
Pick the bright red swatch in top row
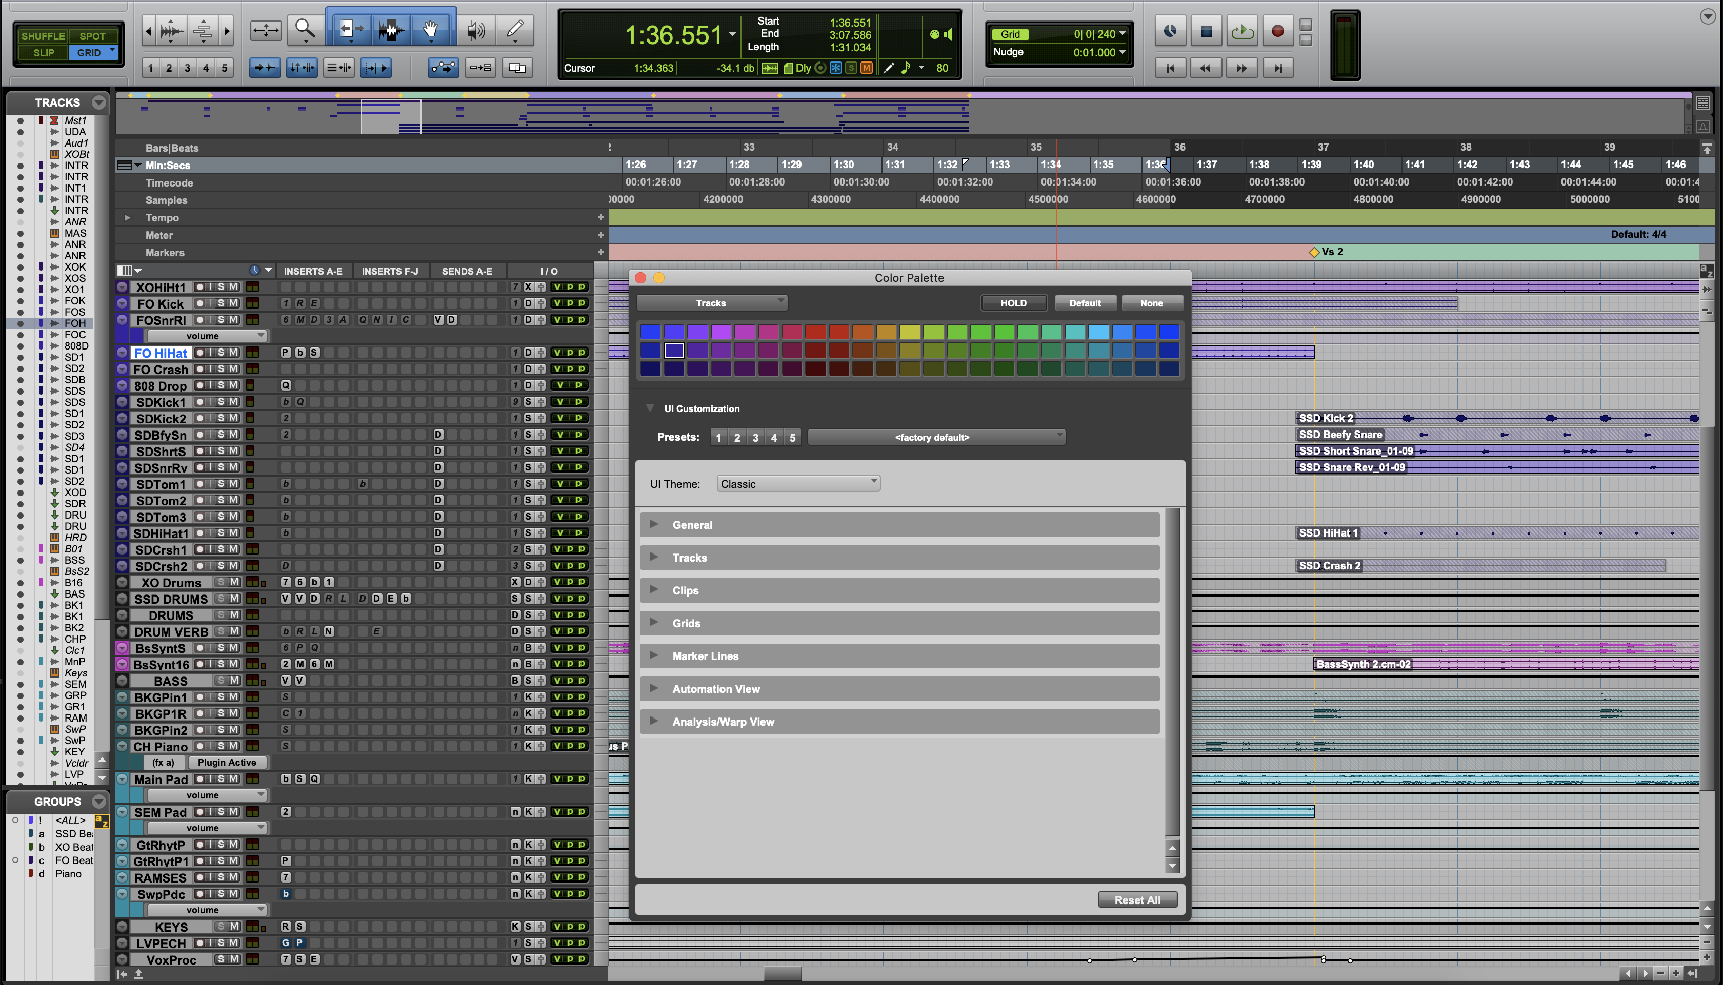pos(815,332)
